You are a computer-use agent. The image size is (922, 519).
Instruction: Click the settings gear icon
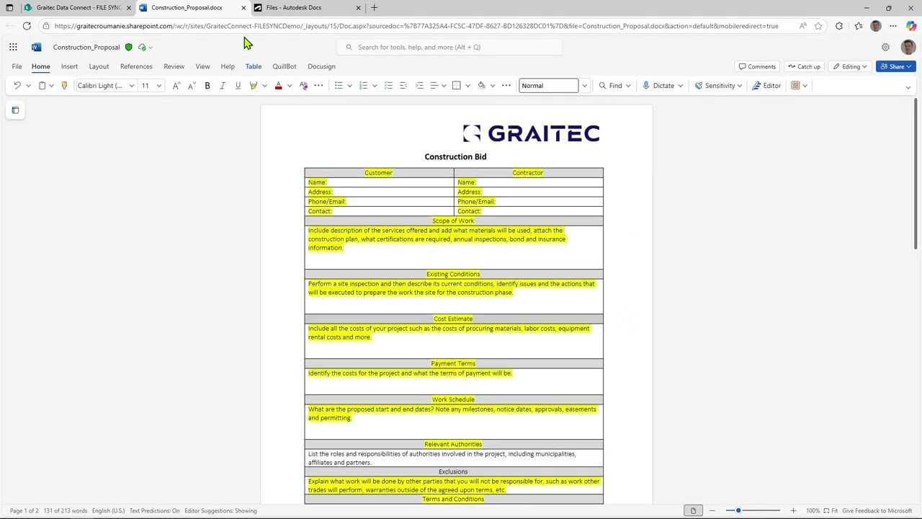pos(885,47)
